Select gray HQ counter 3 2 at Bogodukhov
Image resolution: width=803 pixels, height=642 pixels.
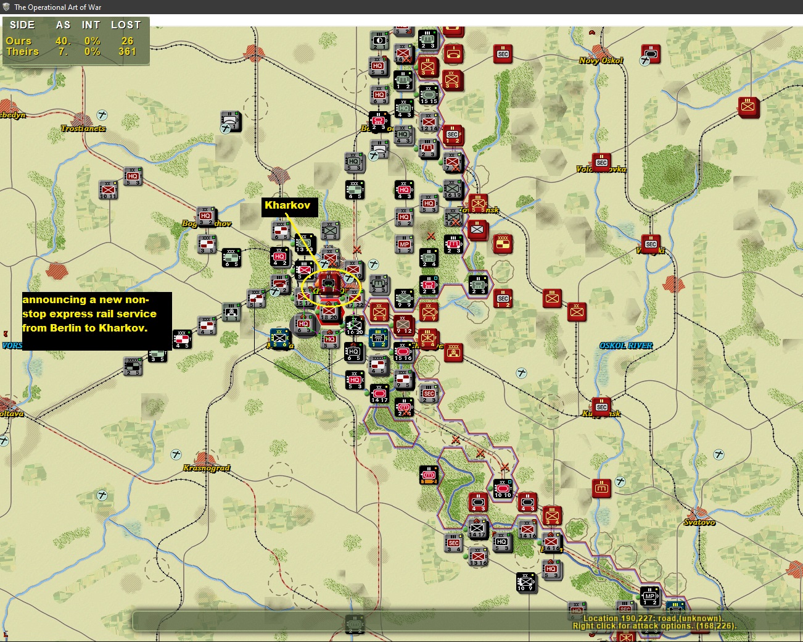pyautogui.click(x=206, y=216)
